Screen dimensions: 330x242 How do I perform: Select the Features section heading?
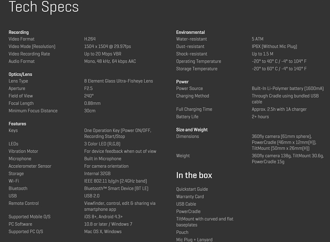point(17,124)
